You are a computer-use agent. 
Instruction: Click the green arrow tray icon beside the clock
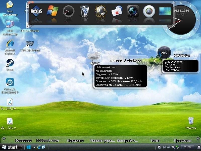coord(178,147)
